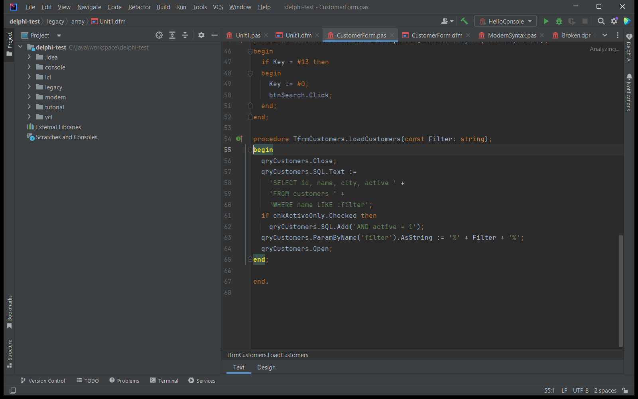This screenshot has width=638, height=399.
Task: Change the UTF-8 file encoding
Action: click(581, 391)
